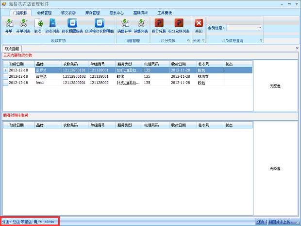Select row with barcode 12112800201
This screenshot has width=301, height=226.
128,83
